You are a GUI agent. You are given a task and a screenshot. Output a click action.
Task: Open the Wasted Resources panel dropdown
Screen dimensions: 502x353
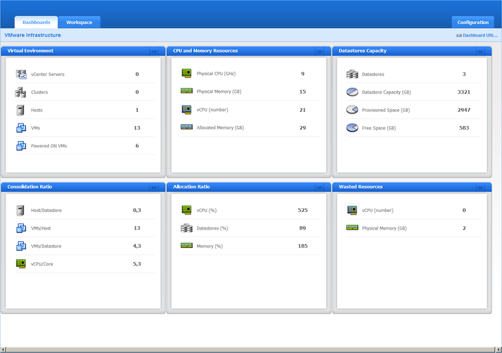(x=480, y=187)
